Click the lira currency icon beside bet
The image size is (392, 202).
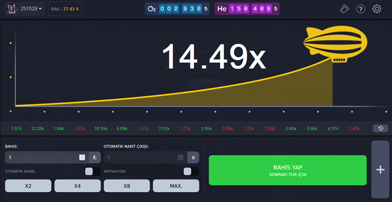pyautogui.click(x=95, y=157)
